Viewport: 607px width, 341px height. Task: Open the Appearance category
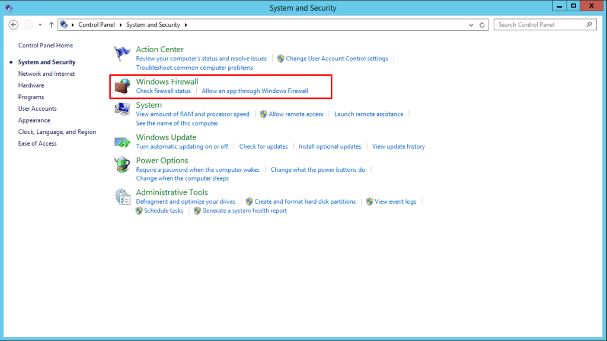pyautogui.click(x=34, y=120)
